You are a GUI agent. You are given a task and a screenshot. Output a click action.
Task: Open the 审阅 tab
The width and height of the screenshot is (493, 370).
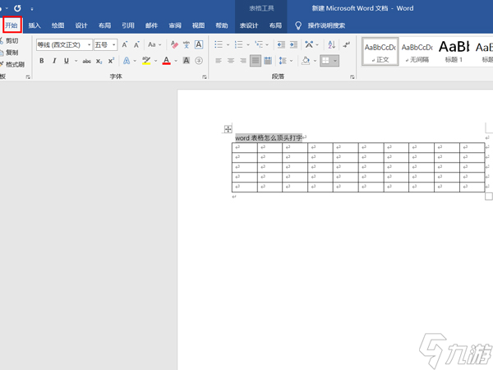(x=175, y=25)
